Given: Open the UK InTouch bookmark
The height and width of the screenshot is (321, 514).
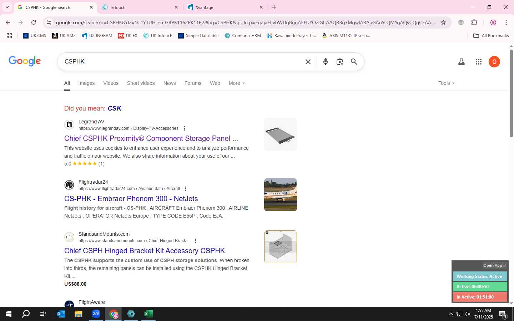Looking at the screenshot, I should point(158,36).
